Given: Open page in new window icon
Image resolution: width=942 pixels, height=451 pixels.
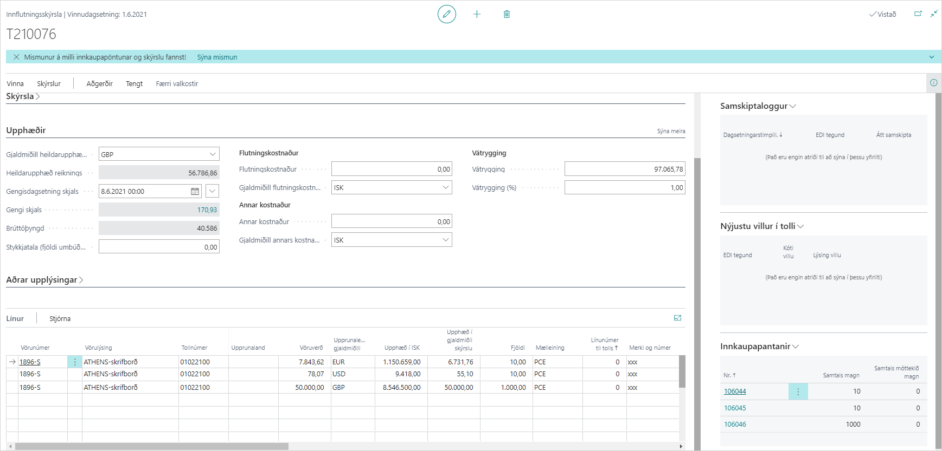Looking at the screenshot, I should coord(918,14).
